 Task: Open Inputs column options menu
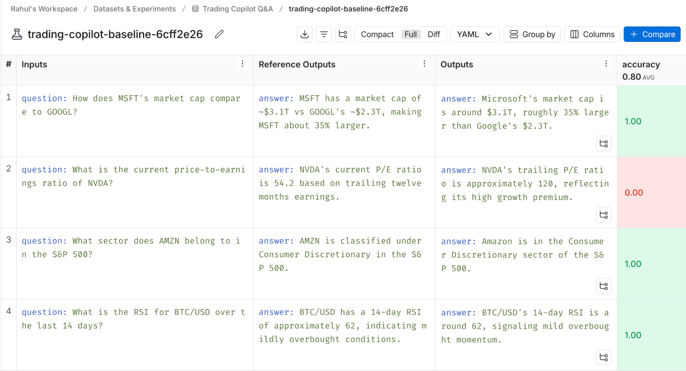click(x=242, y=64)
